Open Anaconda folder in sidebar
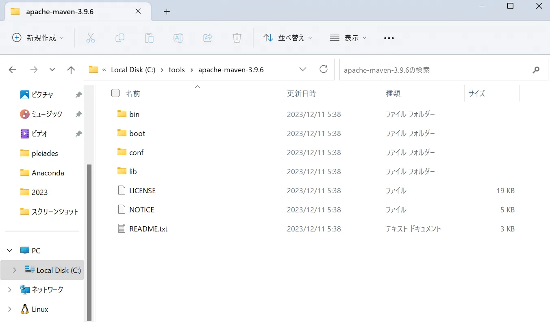 (42, 173)
